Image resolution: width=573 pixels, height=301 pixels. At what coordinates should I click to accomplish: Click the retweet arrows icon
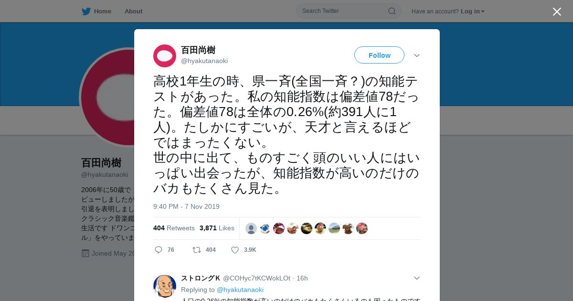click(196, 250)
